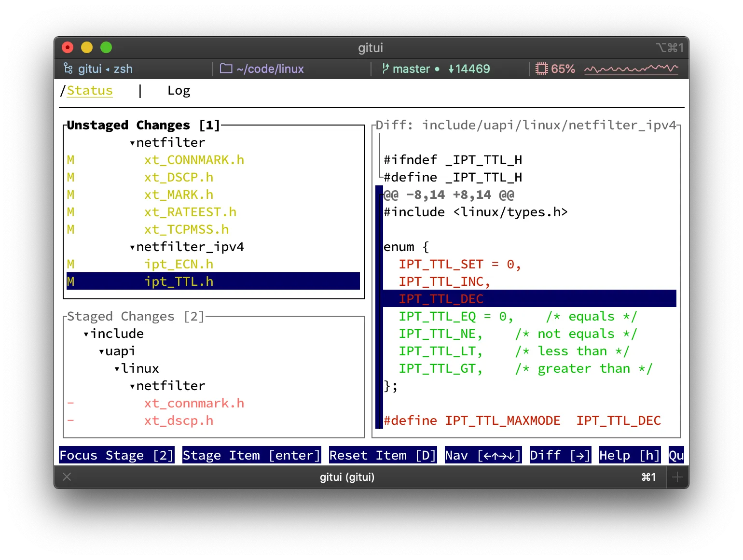Image resolution: width=743 pixels, height=560 pixels.
Task: Click the ⌘1 shortcut badge in the bottom bar
Action: [648, 477]
